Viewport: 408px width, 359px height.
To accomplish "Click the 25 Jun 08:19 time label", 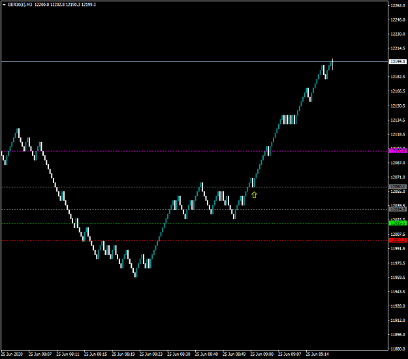I will pos(123,354).
